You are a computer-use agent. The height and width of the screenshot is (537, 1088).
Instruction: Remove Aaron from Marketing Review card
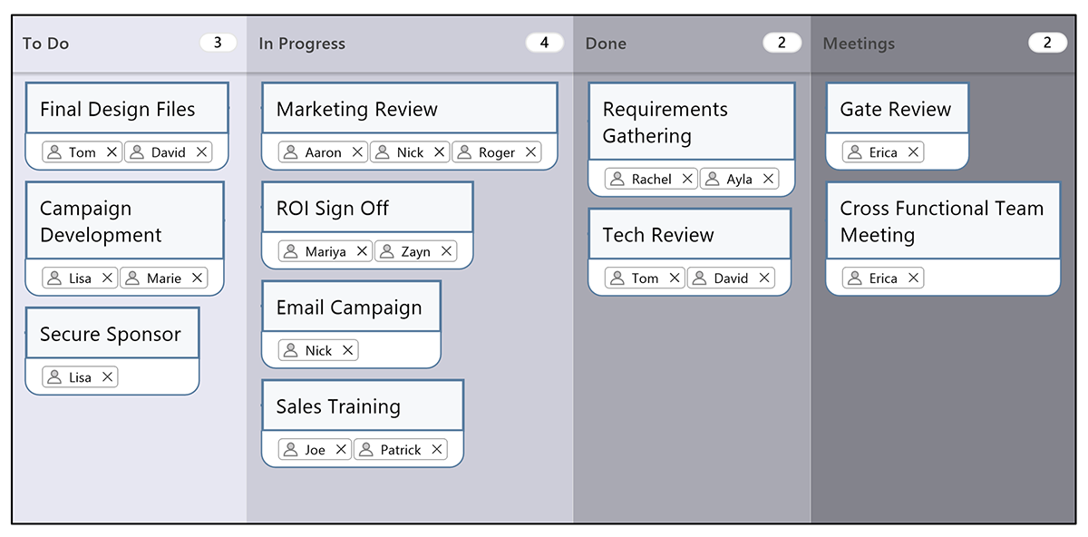click(358, 152)
